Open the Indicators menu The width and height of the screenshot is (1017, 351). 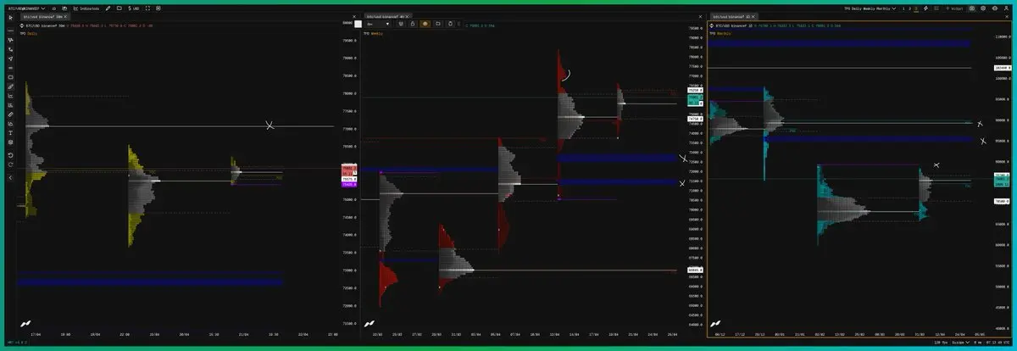(86, 8)
